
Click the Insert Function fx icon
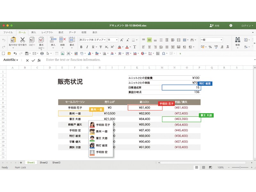39,60
